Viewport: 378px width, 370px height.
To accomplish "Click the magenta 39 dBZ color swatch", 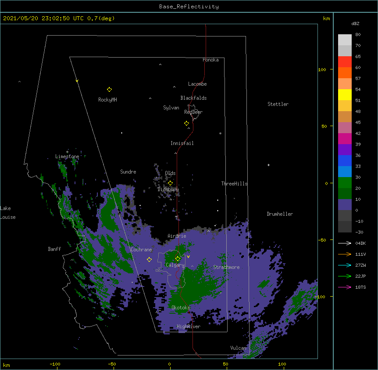I will pos(345,138).
